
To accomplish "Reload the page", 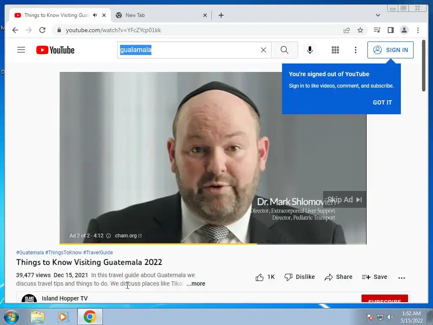I will (42, 30).
